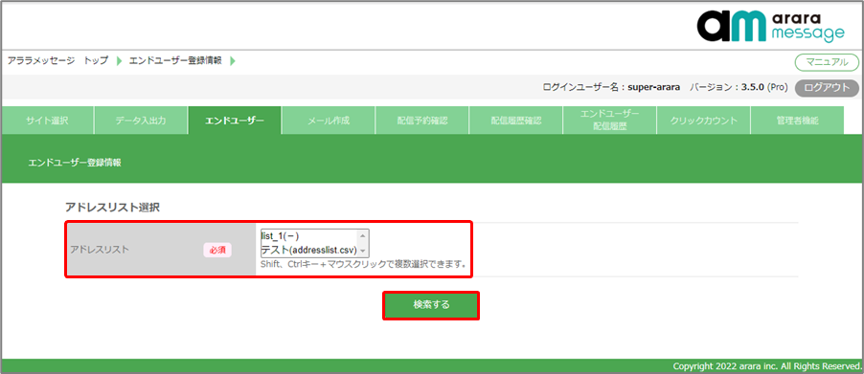The image size is (864, 374).
Task: Switch to the 配信履歴確認 tab
Action: point(515,121)
